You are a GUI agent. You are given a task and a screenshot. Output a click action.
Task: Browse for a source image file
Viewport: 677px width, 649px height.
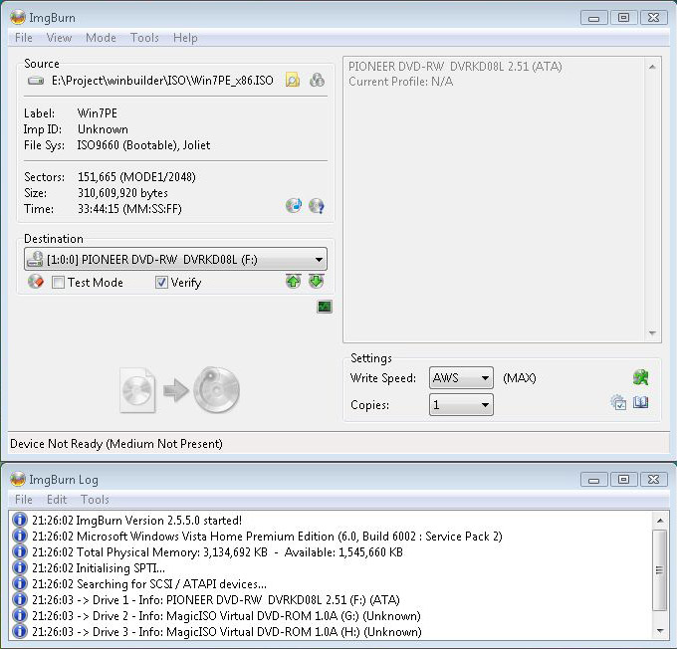tap(293, 81)
